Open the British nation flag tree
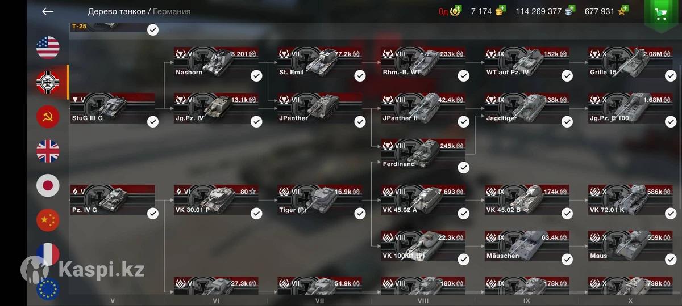 click(x=48, y=151)
